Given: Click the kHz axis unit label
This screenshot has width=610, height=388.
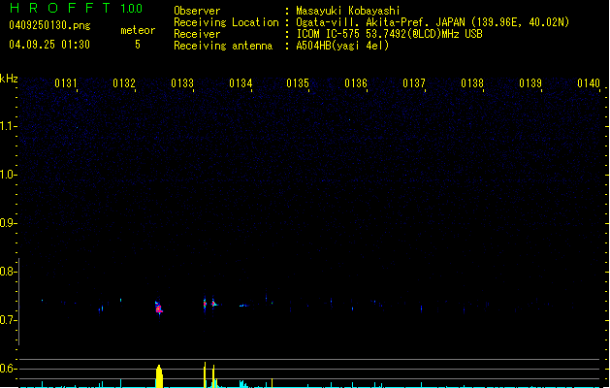Looking at the screenshot, I should point(9,79).
